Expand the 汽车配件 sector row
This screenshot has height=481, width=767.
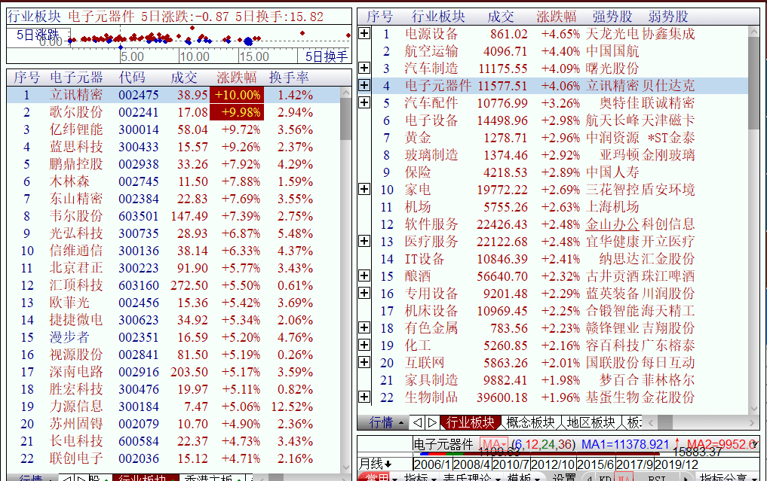coord(364,102)
